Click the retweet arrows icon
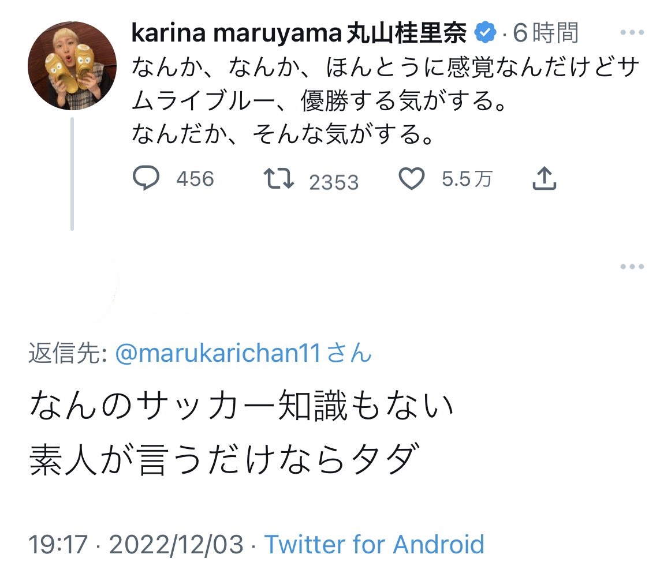The width and height of the screenshot is (660, 577). click(279, 180)
